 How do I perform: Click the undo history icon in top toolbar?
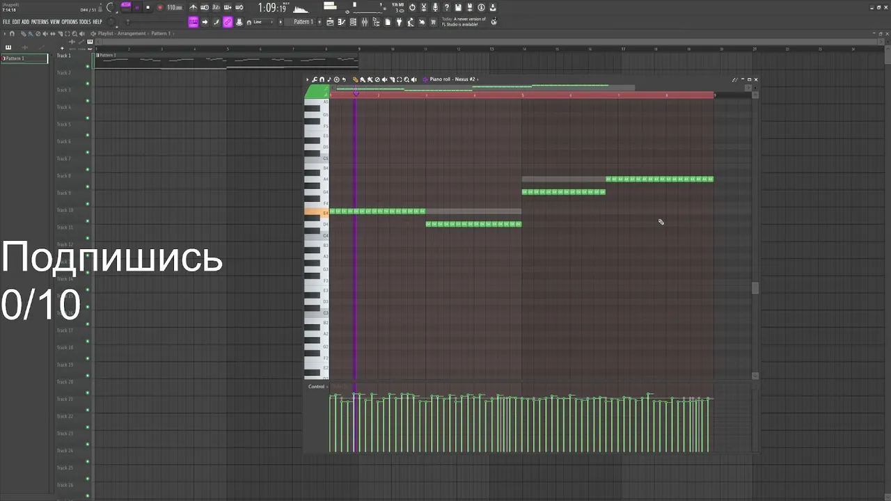pos(412,8)
